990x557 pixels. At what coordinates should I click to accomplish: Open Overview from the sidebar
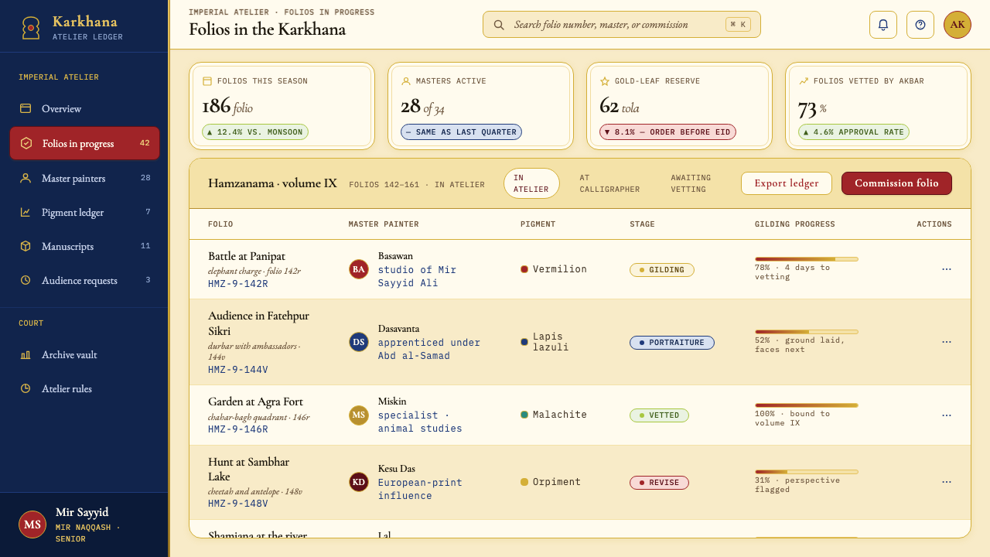[x=84, y=109]
